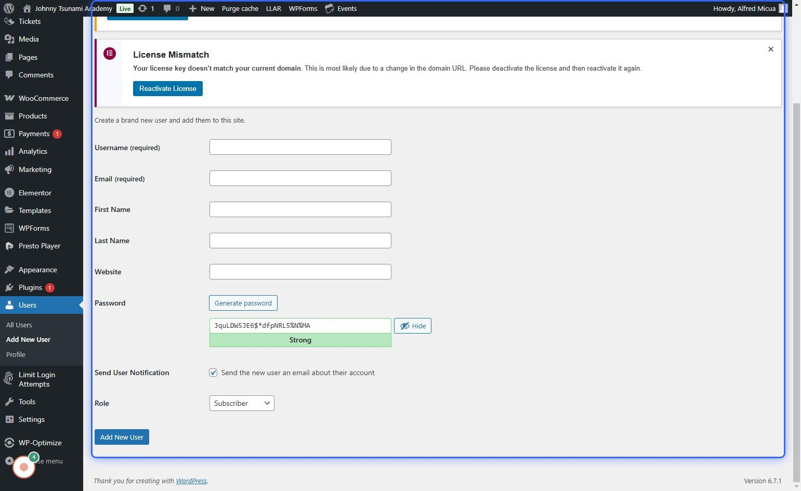Open comments bubble icon in admin bar
The height and width of the screenshot is (491, 801).
pos(167,8)
